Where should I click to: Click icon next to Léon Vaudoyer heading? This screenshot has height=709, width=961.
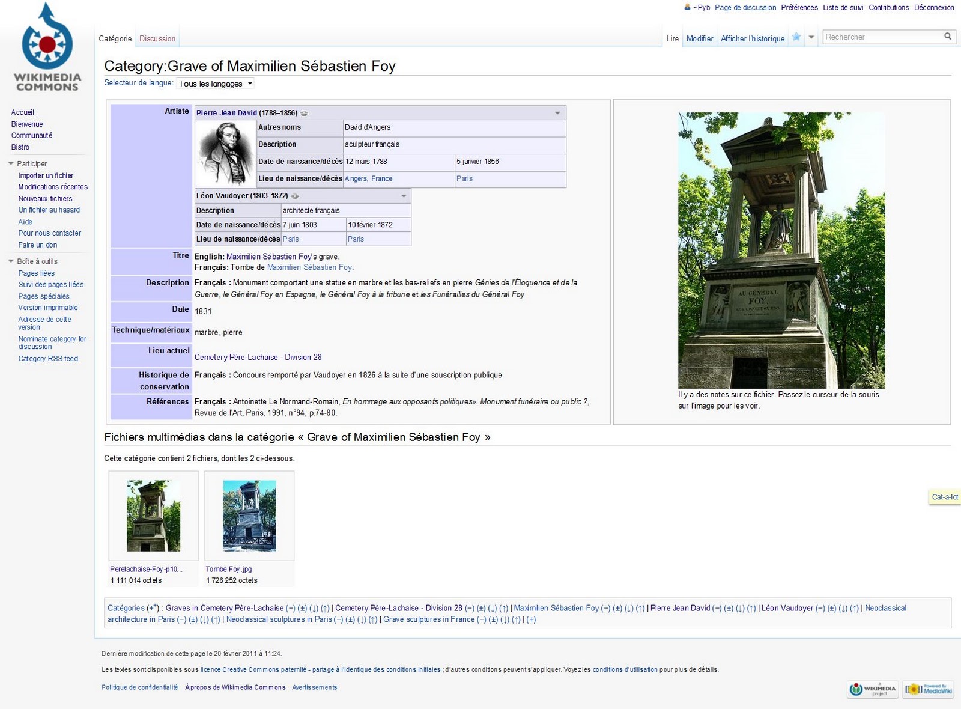295,196
